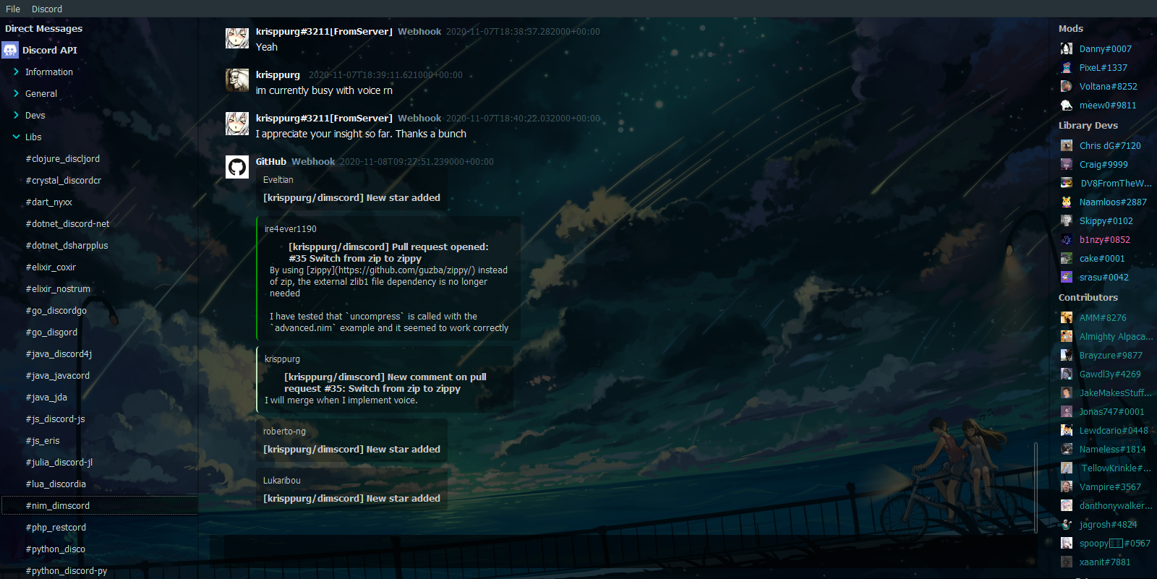Collapse the Libs category chevron

(16, 137)
